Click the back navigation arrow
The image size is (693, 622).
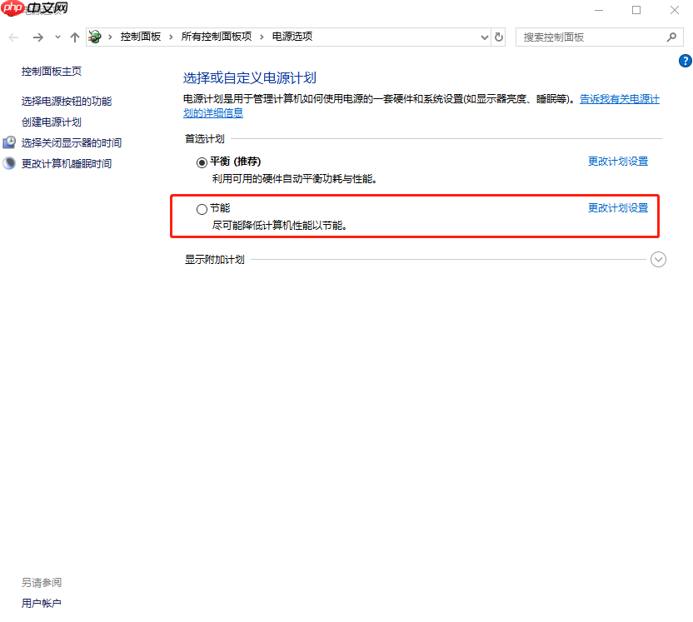tap(12, 37)
